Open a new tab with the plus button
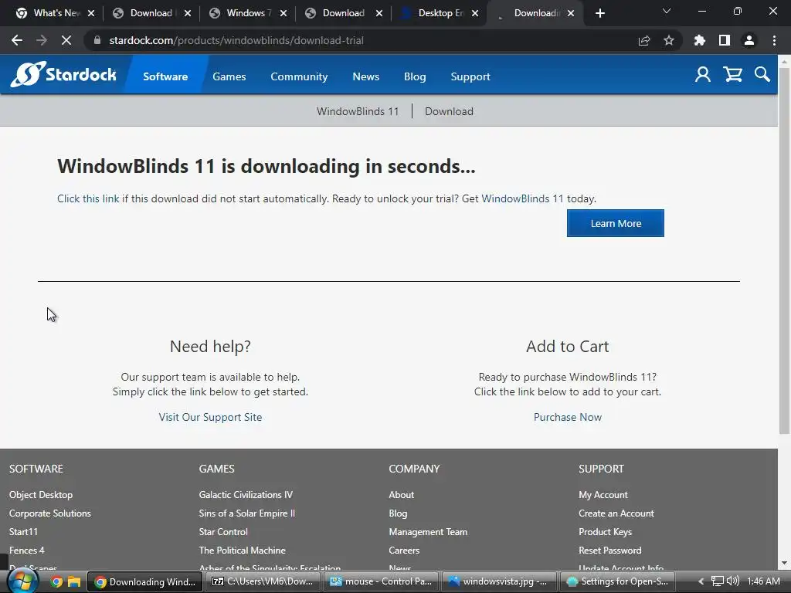This screenshot has width=791, height=593. point(599,13)
